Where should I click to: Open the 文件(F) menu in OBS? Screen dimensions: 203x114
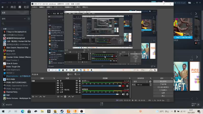click(x=35, y=7)
